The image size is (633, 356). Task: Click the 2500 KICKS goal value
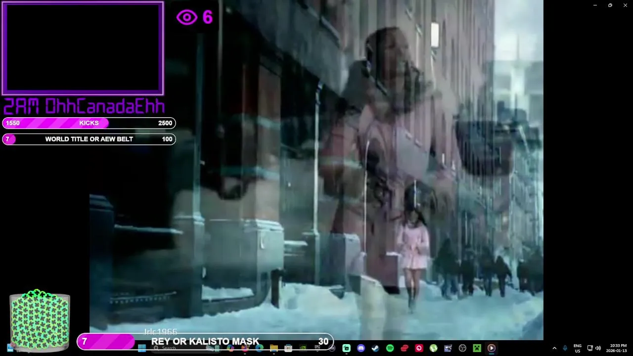click(x=165, y=123)
